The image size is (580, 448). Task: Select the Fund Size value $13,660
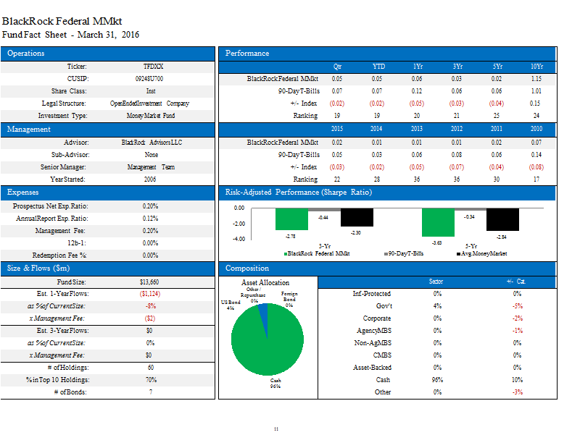(x=149, y=282)
